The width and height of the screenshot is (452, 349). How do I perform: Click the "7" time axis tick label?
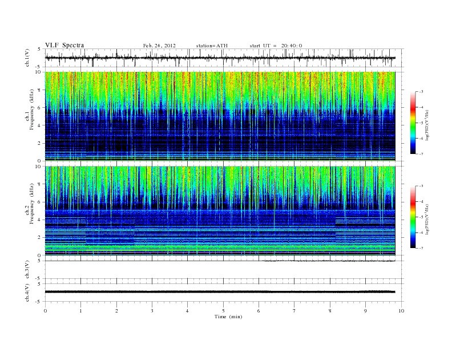[294, 311]
